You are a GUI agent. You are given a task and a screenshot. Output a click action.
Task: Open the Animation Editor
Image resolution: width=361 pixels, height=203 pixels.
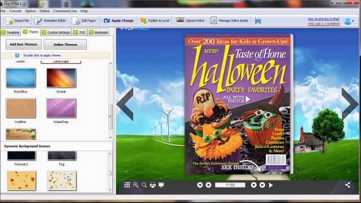(50, 21)
